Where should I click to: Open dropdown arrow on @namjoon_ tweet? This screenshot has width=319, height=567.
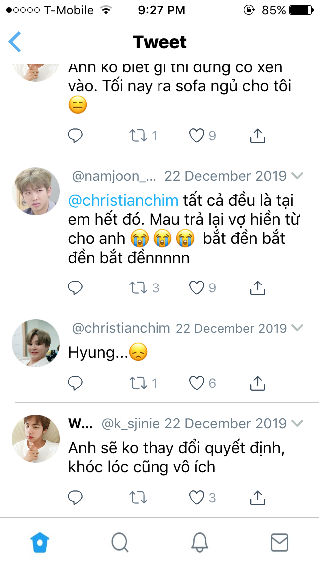[297, 176]
